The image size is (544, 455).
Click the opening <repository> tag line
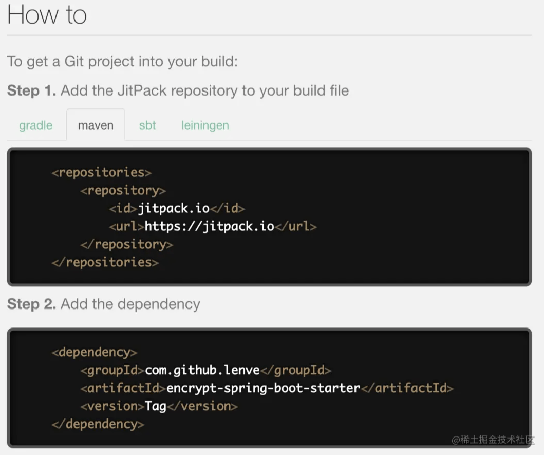[x=123, y=191]
